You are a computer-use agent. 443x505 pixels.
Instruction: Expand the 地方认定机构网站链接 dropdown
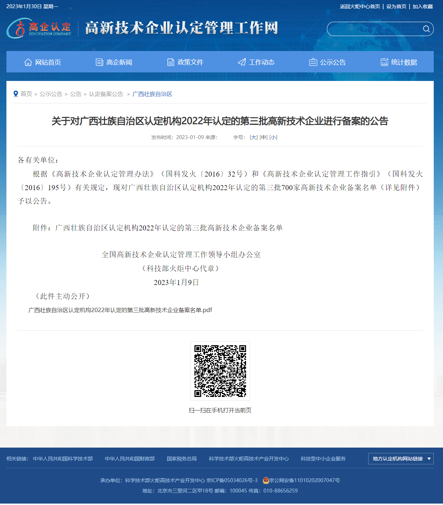click(x=401, y=459)
